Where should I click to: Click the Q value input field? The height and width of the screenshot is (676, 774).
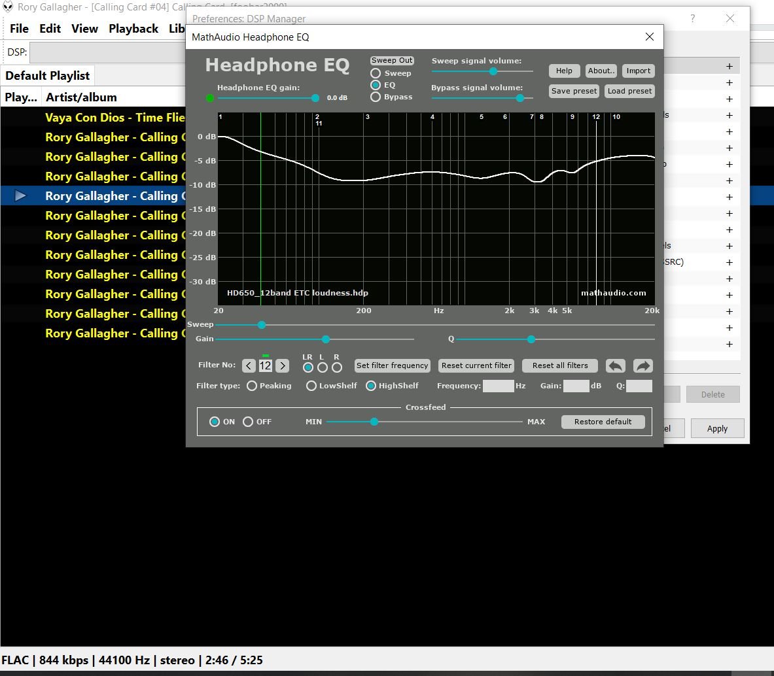pyautogui.click(x=639, y=386)
